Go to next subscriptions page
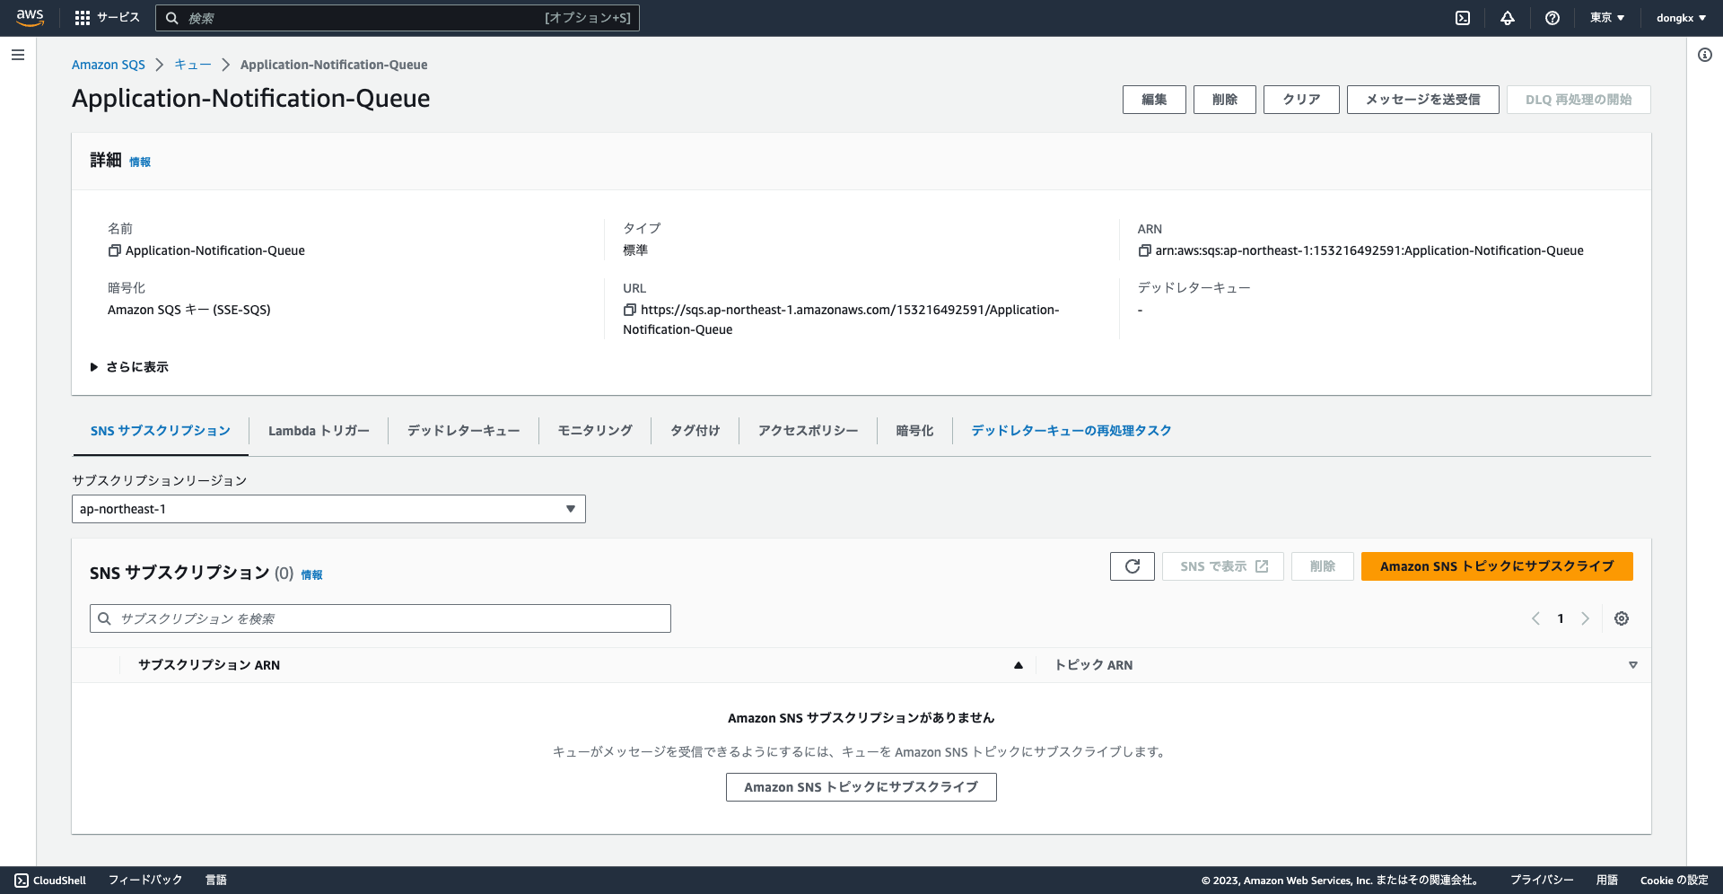 point(1586,618)
